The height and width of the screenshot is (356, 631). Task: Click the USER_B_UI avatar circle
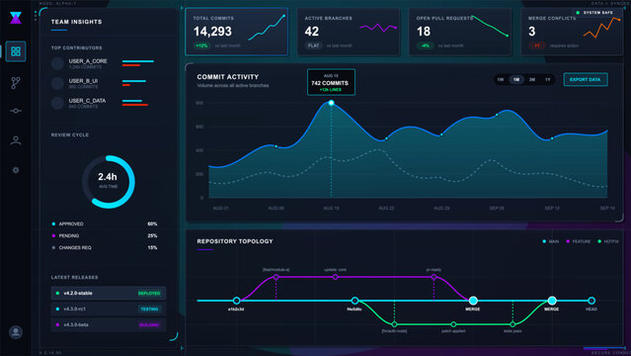tap(57, 83)
